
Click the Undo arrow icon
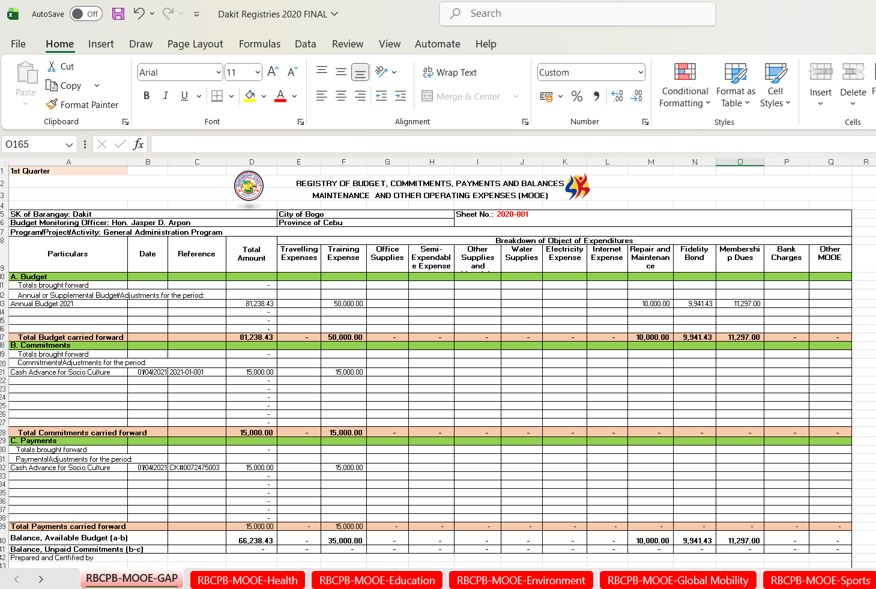pyautogui.click(x=139, y=14)
